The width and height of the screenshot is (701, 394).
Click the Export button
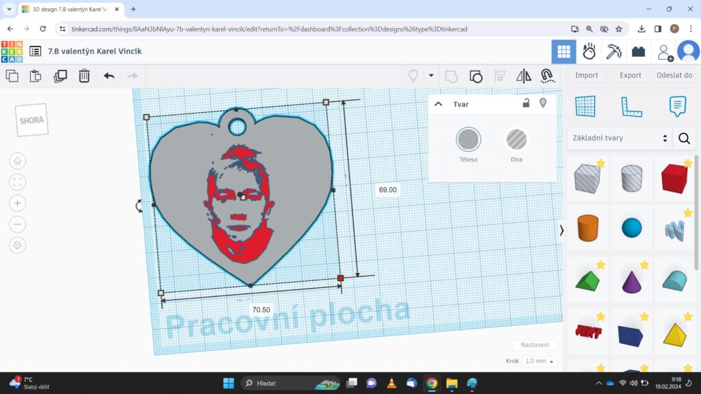tap(630, 75)
